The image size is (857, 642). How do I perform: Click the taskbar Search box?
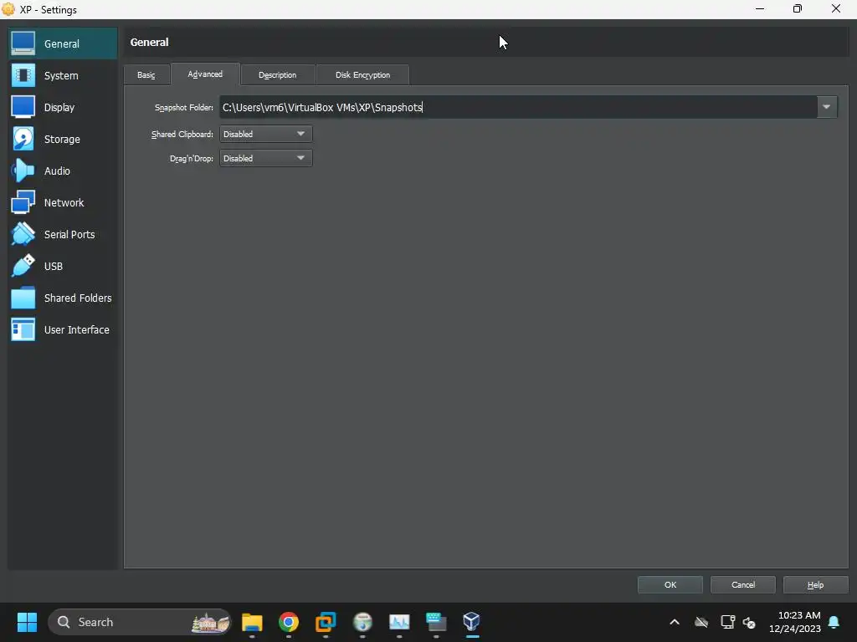coord(140,622)
